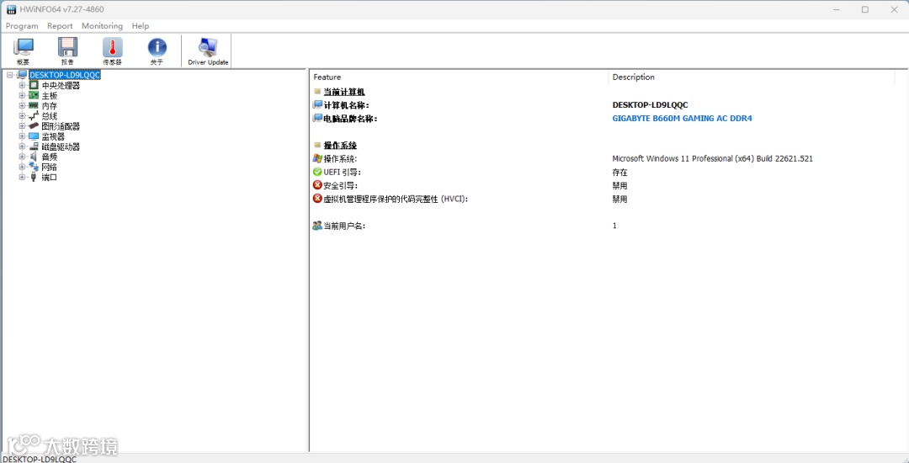Viewport: 909px width, 463px height.
Task: Click the 总线 bus icon in tree
Action: [x=34, y=116]
